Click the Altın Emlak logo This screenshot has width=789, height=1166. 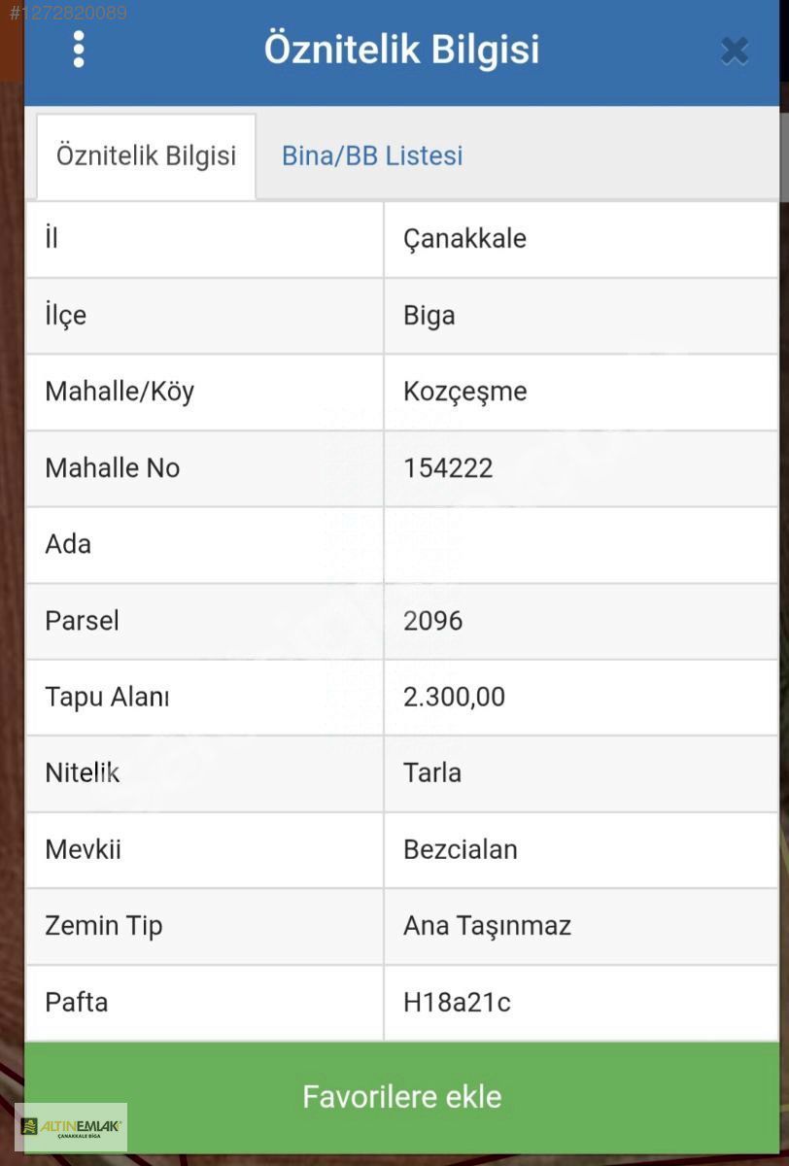pos(71,1127)
